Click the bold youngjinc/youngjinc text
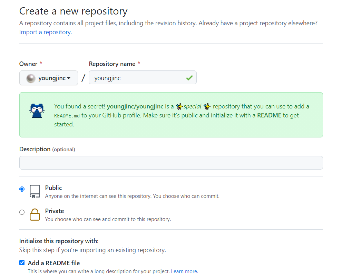Image resolution: width=342 pixels, height=278 pixels. point(135,106)
